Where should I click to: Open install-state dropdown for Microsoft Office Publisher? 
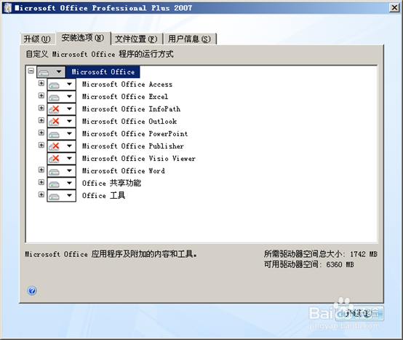pyautogui.click(x=61, y=146)
